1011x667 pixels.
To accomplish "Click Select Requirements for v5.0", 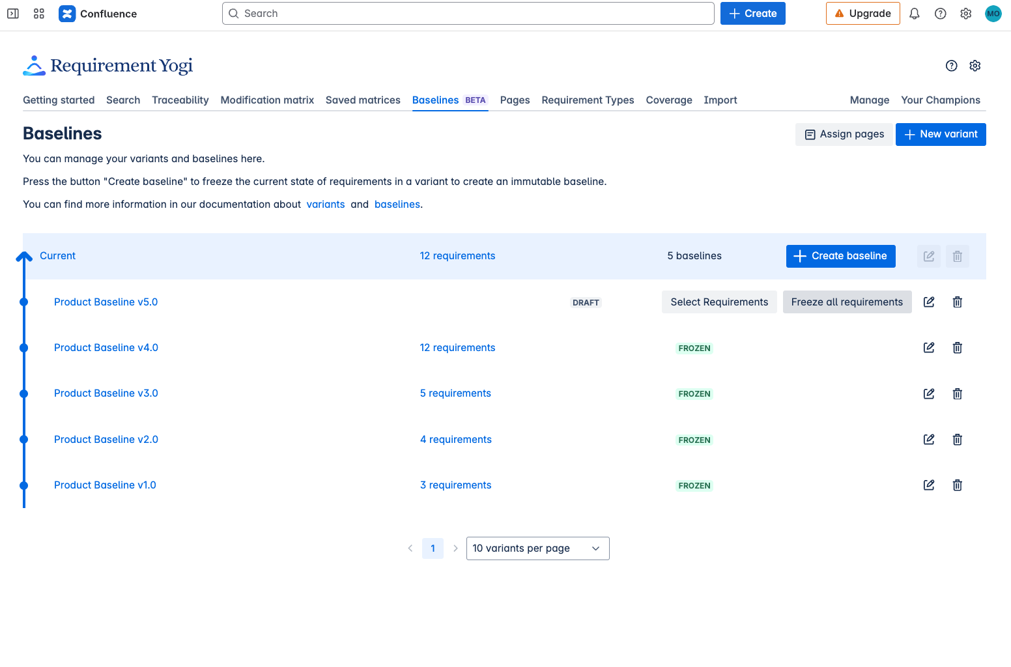I will 719,302.
